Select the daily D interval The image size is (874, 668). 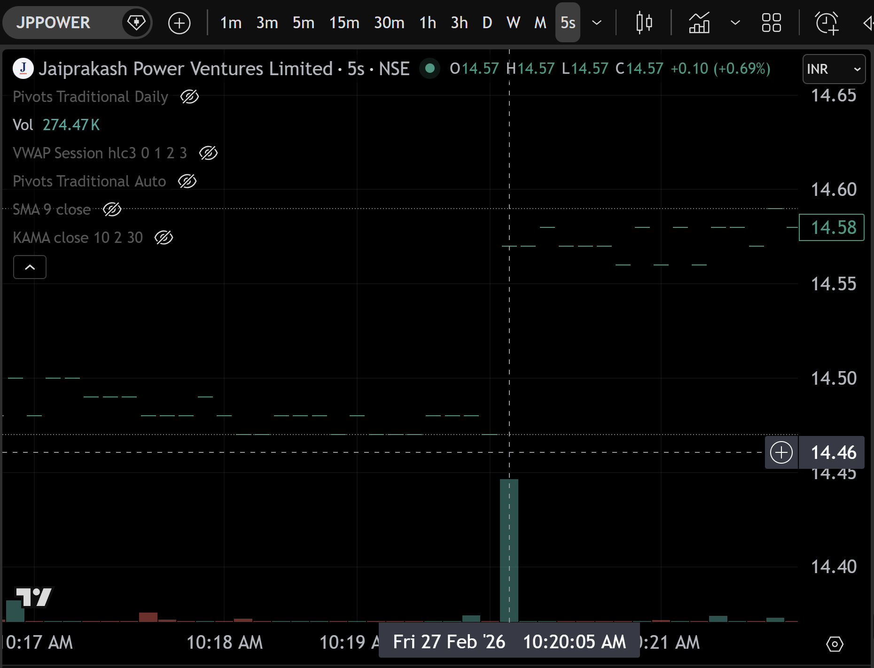tap(487, 23)
